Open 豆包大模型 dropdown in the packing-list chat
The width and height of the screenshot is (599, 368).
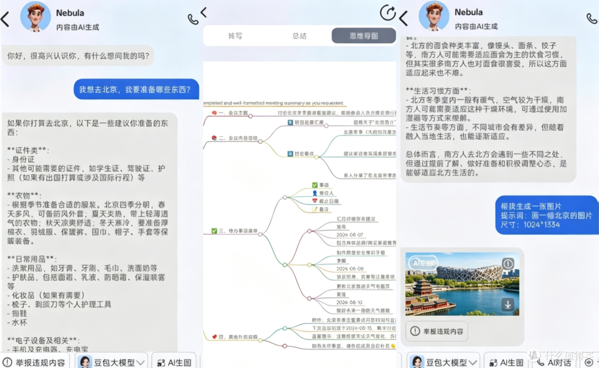tap(111, 362)
